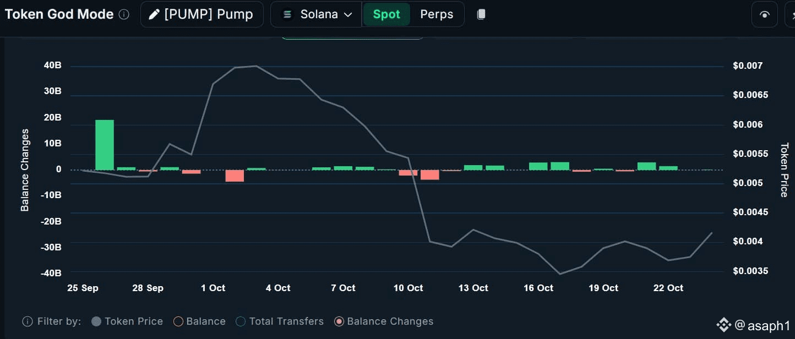Click the red balance bar at 2 Oct
Viewport: 795px width, 339px height.
coord(235,176)
